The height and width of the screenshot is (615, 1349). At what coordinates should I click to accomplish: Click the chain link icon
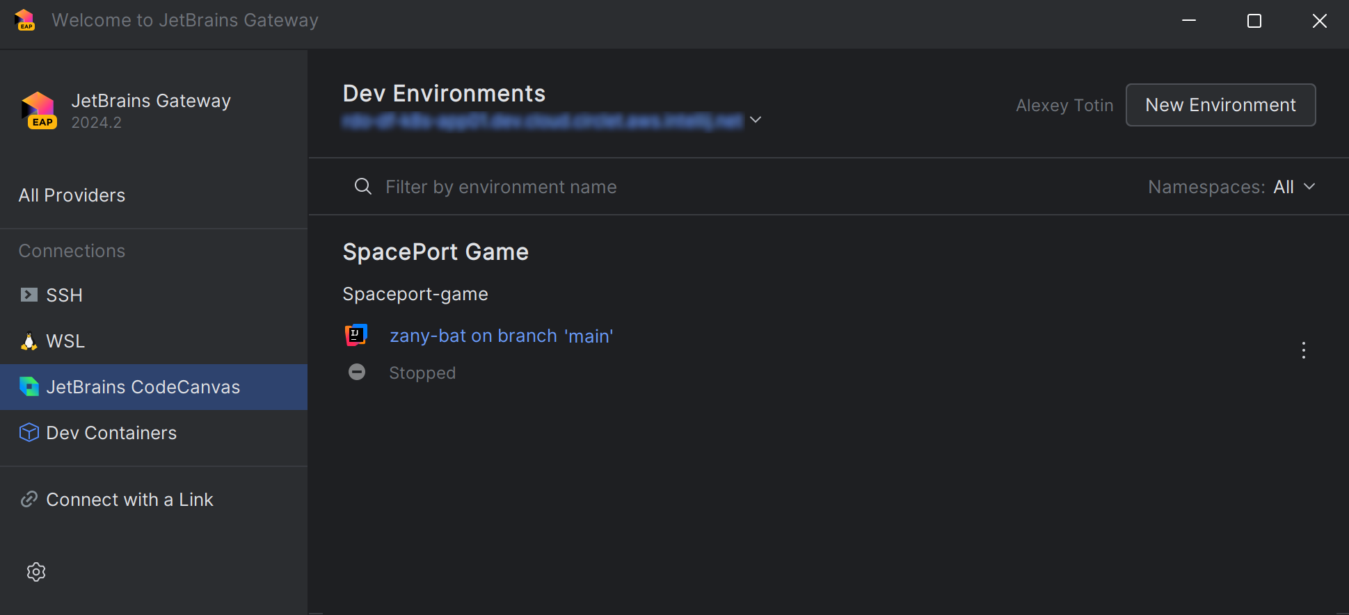pyautogui.click(x=29, y=500)
